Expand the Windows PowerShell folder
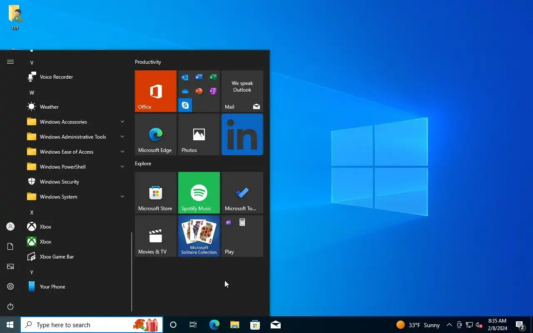 (77, 167)
